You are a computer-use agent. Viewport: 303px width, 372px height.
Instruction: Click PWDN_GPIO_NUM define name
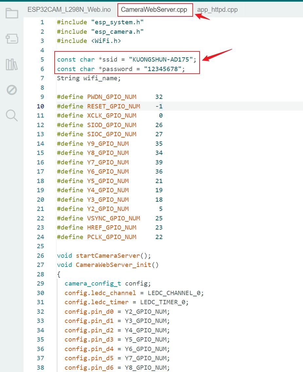click(112, 97)
